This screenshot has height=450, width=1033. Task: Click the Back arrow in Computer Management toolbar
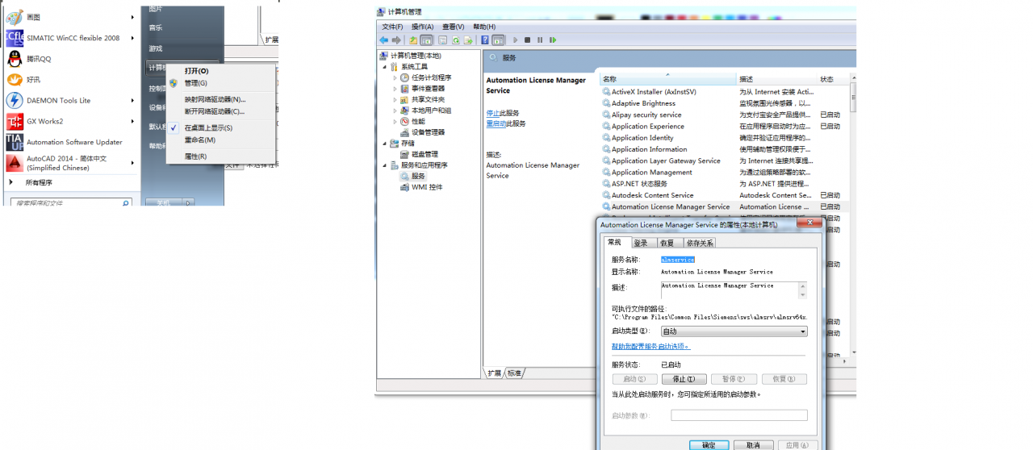pos(384,40)
